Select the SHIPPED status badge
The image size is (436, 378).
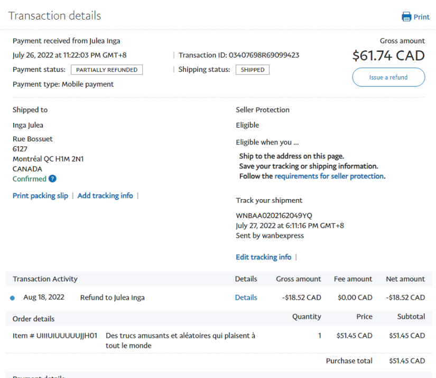(252, 70)
